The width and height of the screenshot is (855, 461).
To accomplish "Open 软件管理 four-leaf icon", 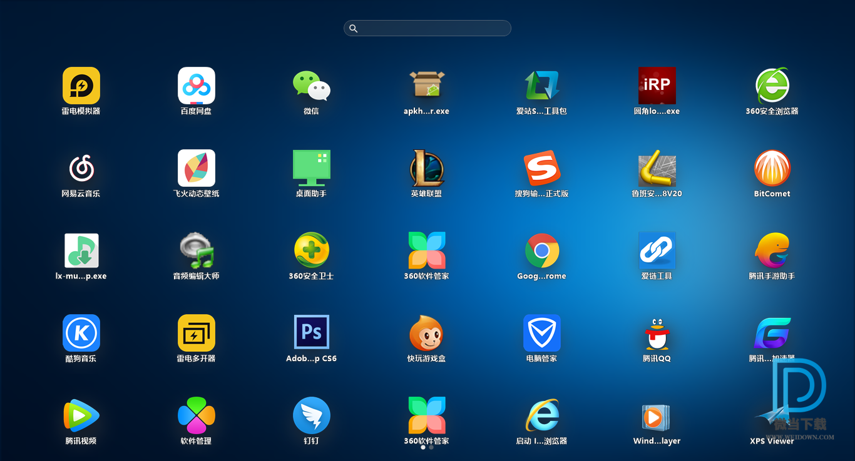I will pos(197,415).
